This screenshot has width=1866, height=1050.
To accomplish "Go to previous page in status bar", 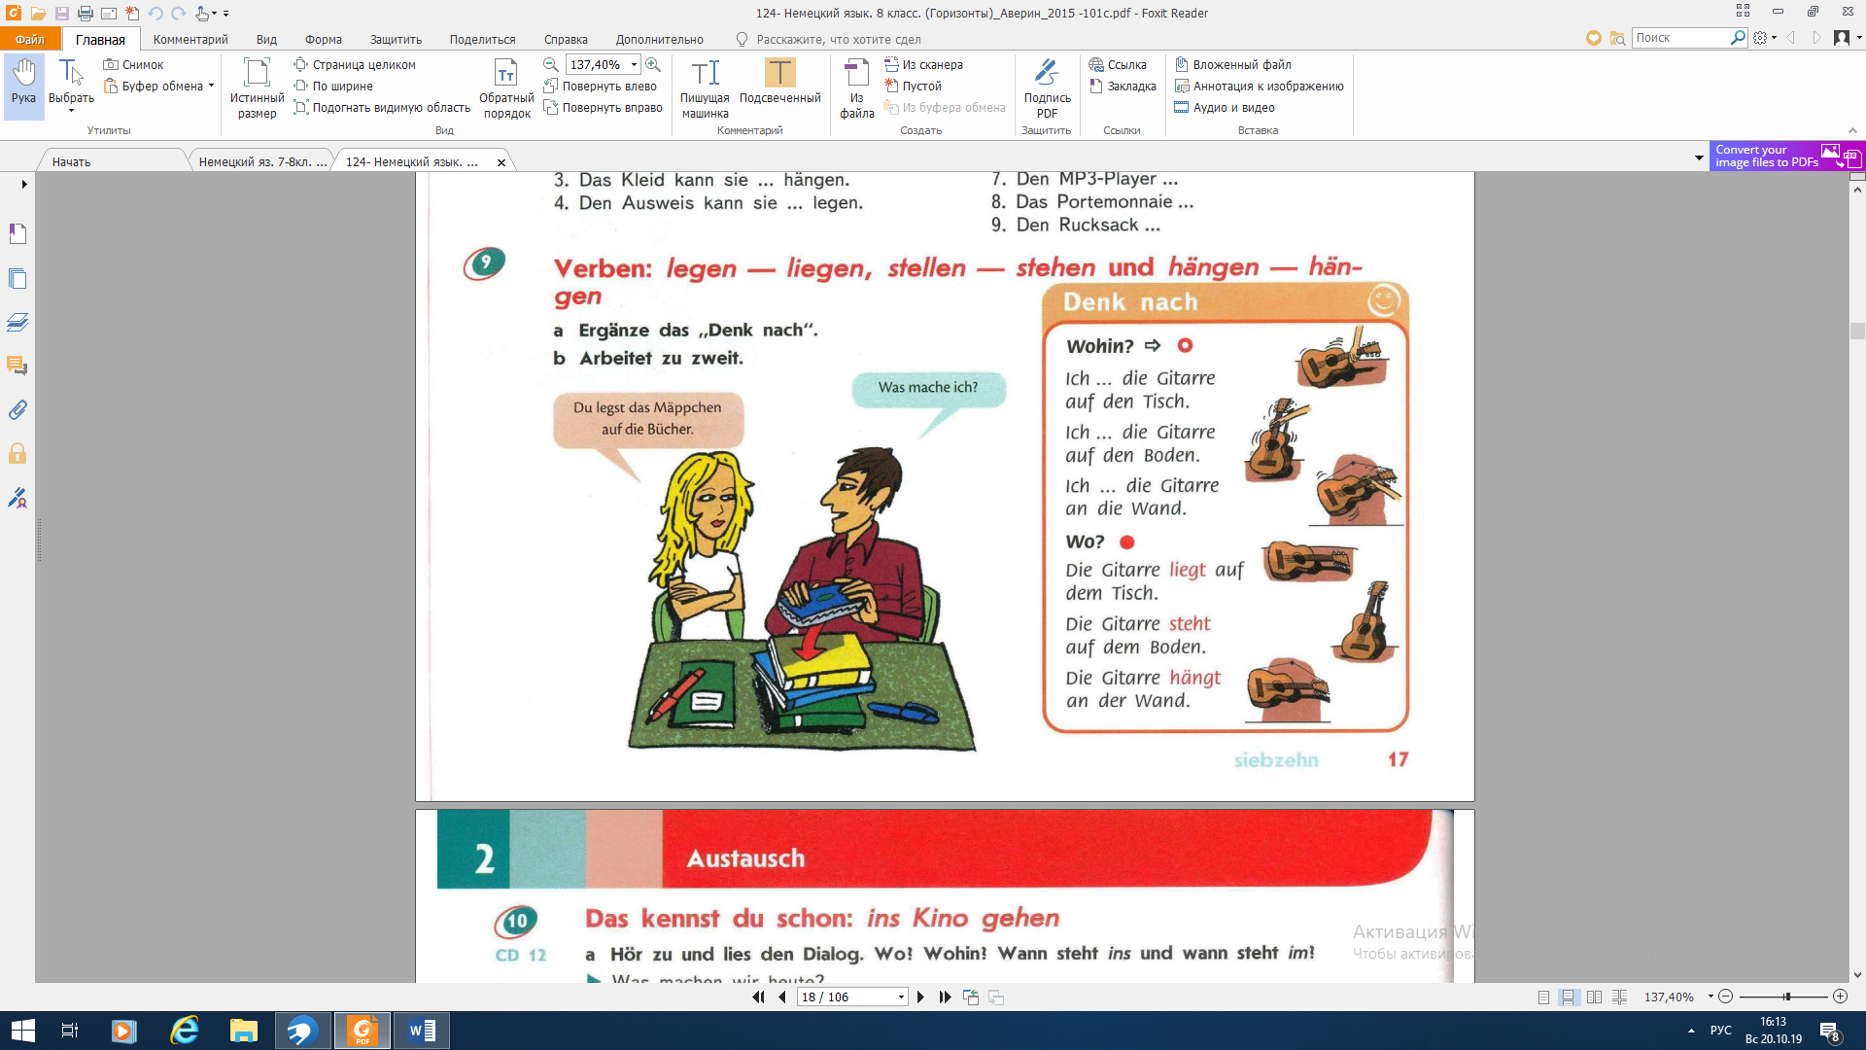I will [x=782, y=997].
